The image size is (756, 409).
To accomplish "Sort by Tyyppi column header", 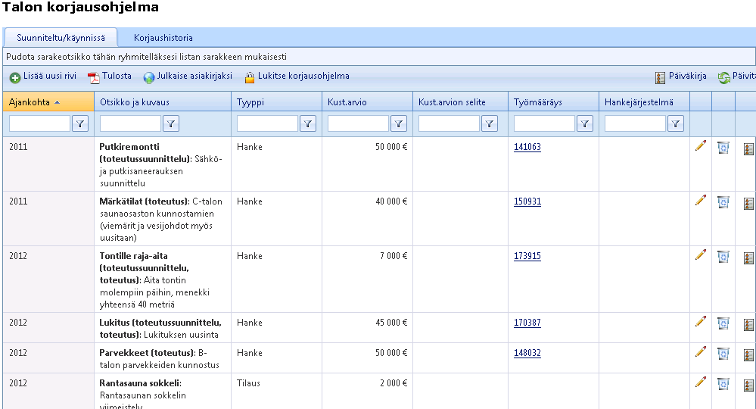I will 276,101.
